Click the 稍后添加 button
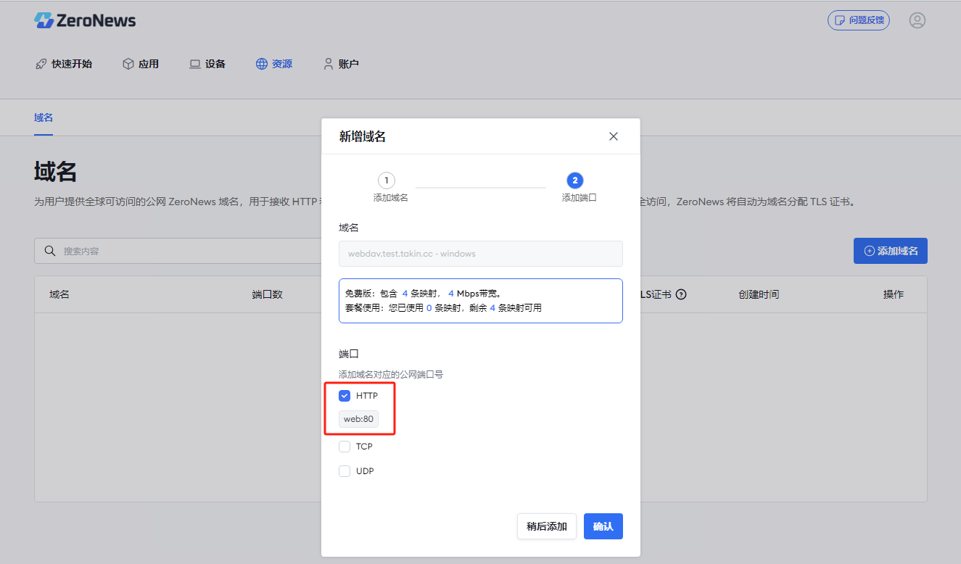 tap(547, 526)
